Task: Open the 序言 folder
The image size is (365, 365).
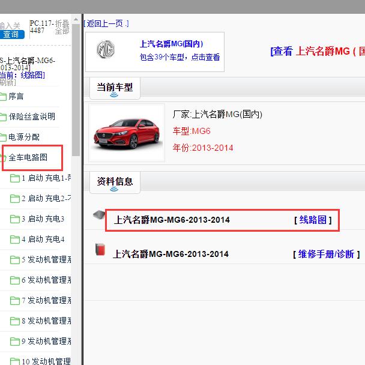Action: click(16, 96)
